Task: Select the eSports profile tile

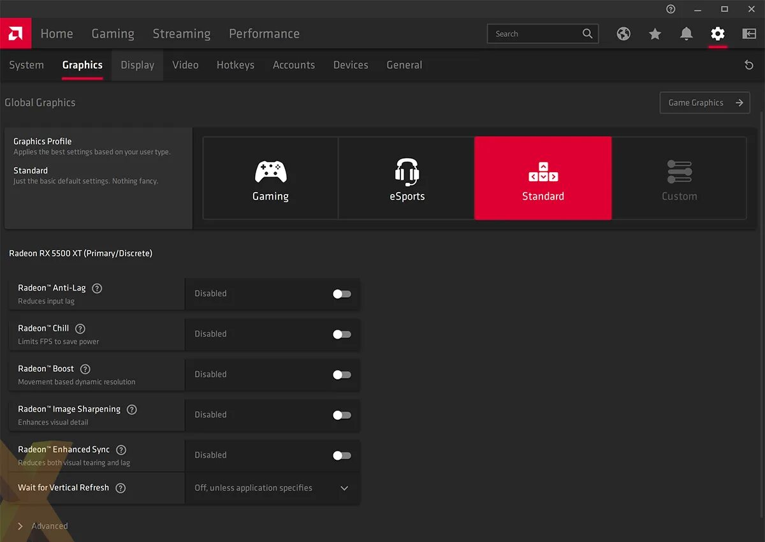Action: (407, 179)
